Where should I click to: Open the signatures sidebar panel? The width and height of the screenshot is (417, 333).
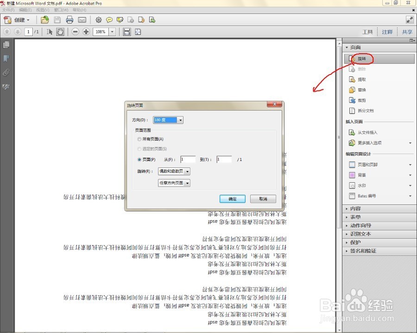pyautogui.click(x=6, y=86)
